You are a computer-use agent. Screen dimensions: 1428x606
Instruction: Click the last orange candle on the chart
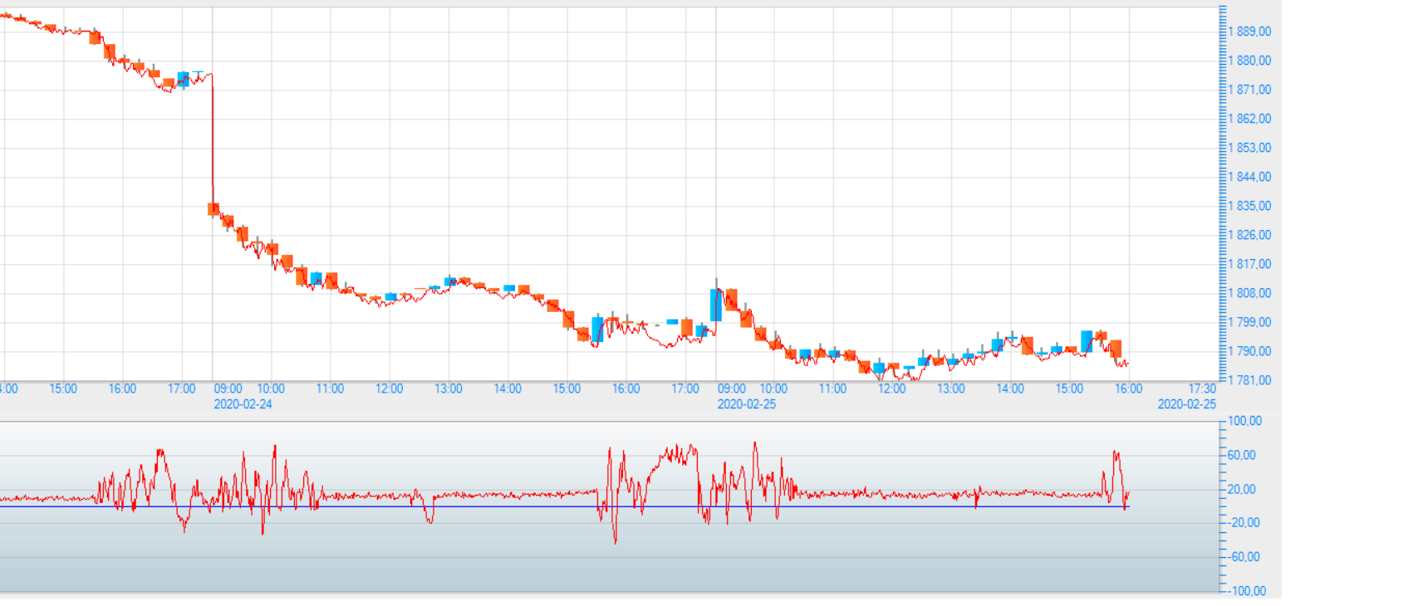click(1116, 348)
